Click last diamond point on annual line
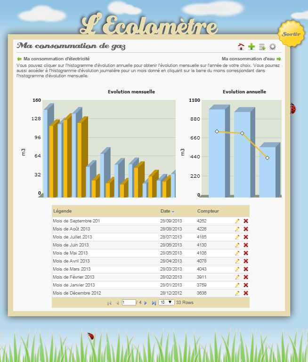308x362 pixels. click(267, 158)
